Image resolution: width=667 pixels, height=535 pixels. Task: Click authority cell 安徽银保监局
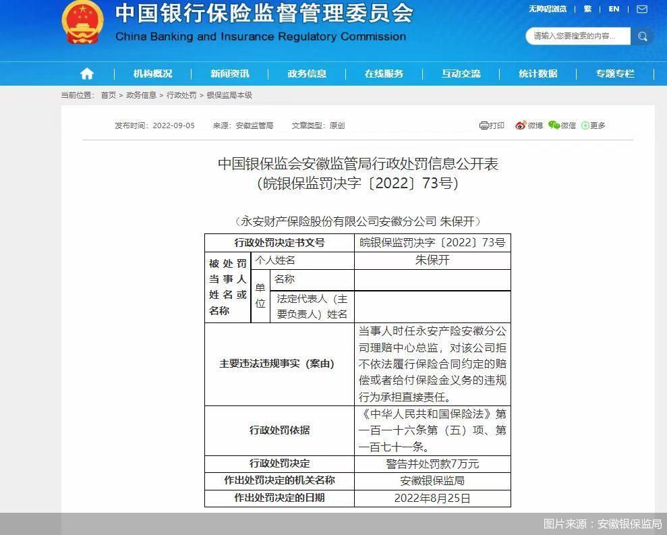(432, 480)
